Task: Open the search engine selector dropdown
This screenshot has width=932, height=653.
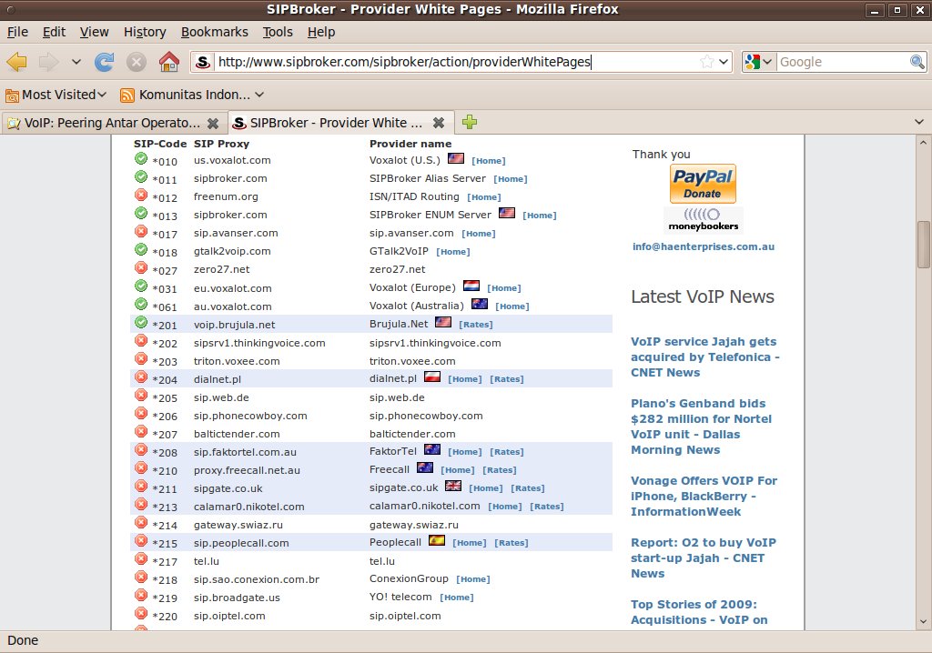Action: click(758, 62)
